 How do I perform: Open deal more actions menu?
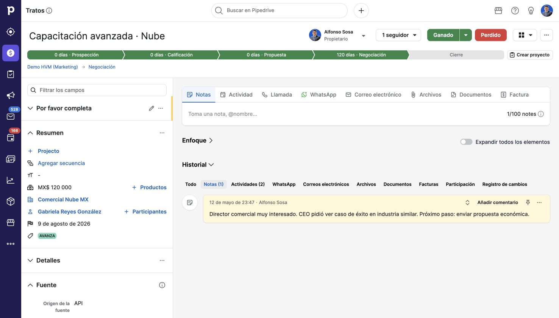tap(547, 35)
